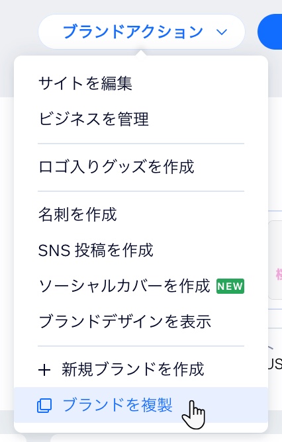Open the ブランドアクション dropdown button
The image size is (282, 442).
point(141,32)
